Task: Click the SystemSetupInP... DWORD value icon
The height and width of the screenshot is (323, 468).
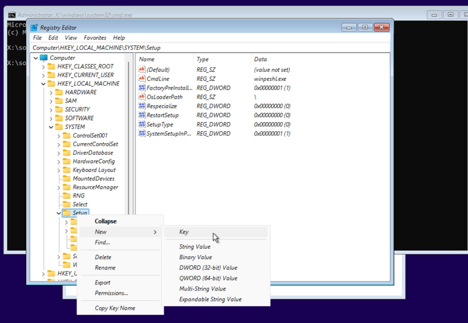Action: pyautogui.click(x=142, y=133)
